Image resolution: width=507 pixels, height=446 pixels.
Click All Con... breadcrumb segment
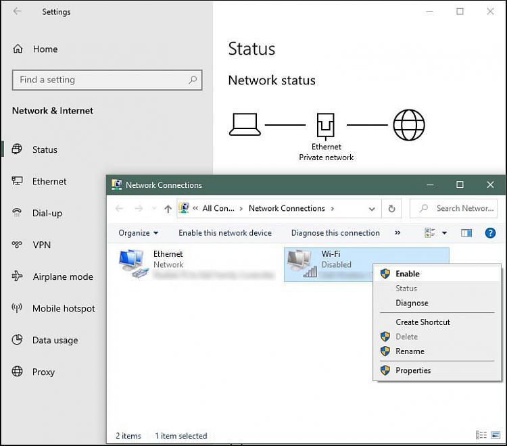(x=218, y=208)
